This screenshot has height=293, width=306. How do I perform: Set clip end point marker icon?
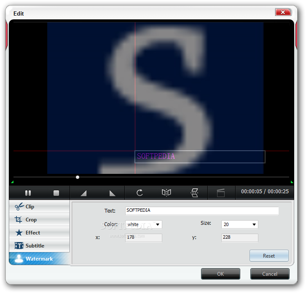112,193
